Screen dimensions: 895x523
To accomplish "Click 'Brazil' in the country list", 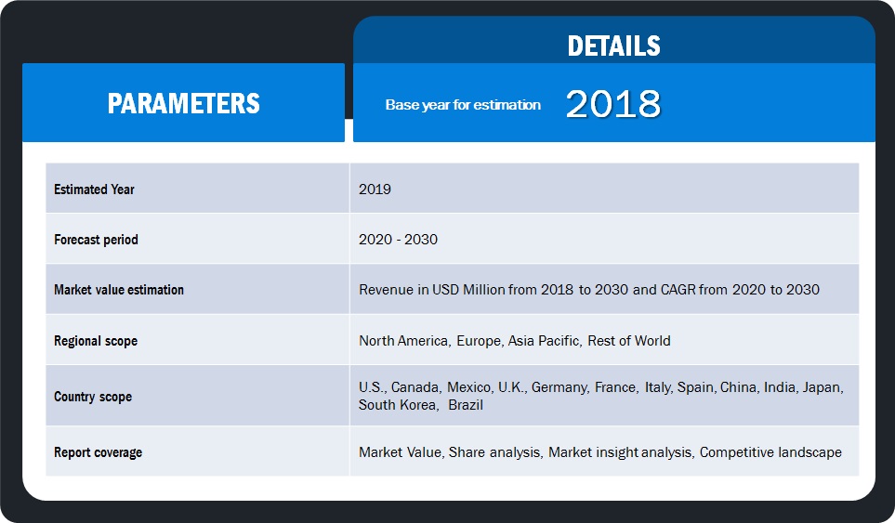I will tap(466, 405).
